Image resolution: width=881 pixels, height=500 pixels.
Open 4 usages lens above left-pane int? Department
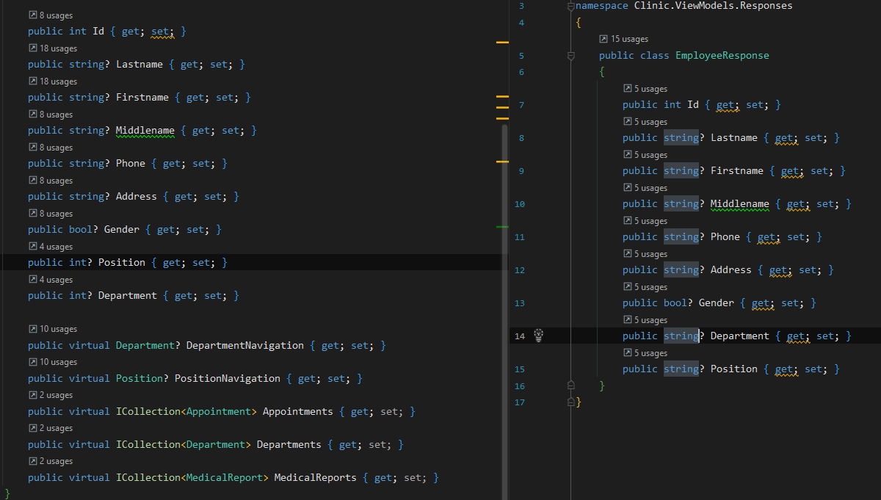point(51,280)
